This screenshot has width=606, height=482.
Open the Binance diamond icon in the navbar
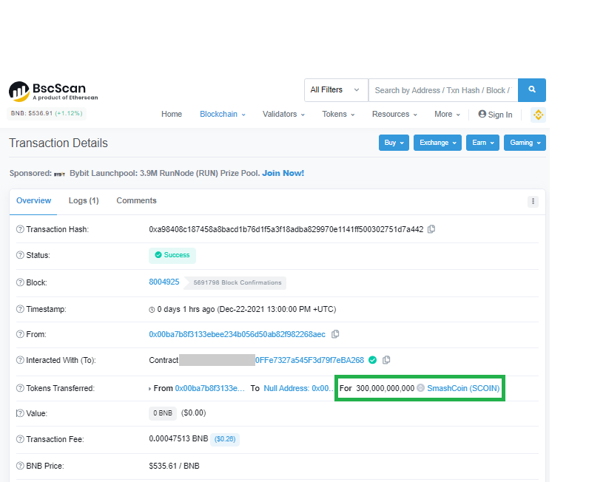[x=538, y=115]
